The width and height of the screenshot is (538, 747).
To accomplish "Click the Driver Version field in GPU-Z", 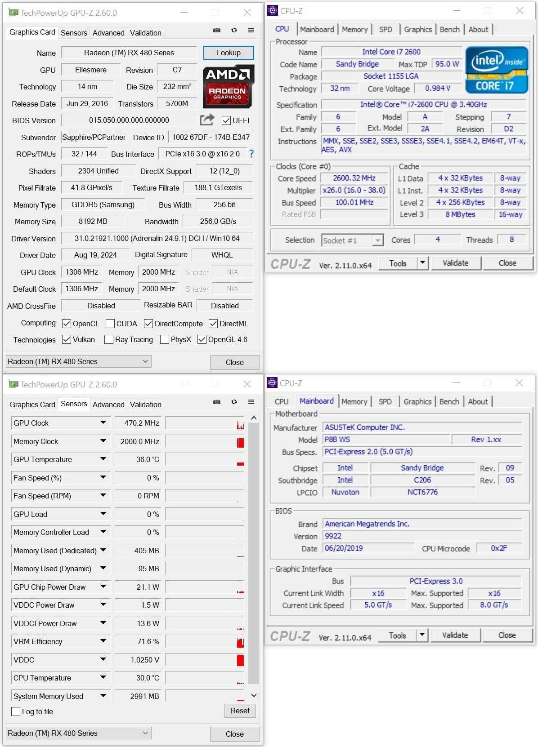I will pos(157,238).
